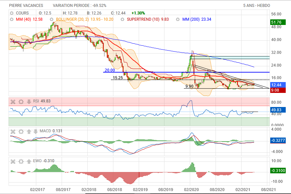Image resolution: width=291 pixels, height=194 pixels.
Task: Click the MM (200) 23.34 label
Action: 197,19
